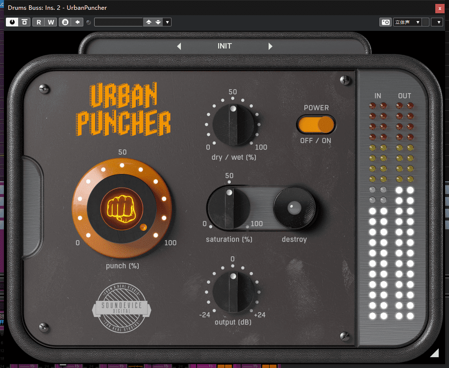
Task: Click the punch (%) label
Action: click(122, 266)
